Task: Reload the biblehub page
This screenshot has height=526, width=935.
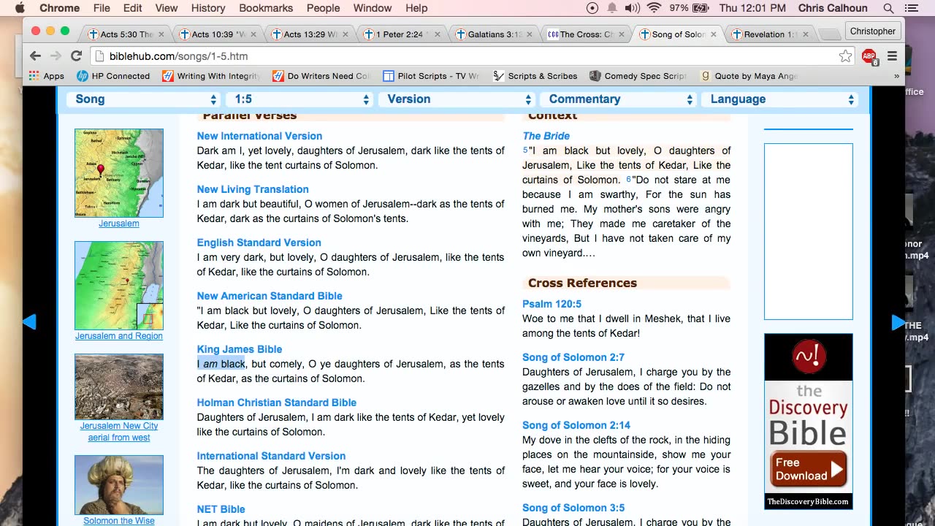Action: (76, 56)
